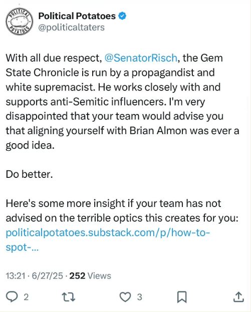Viewport: 251px width, 312px height.
Task: Click the 'With all due respect' opening paragraph
Action: point(122,101)
